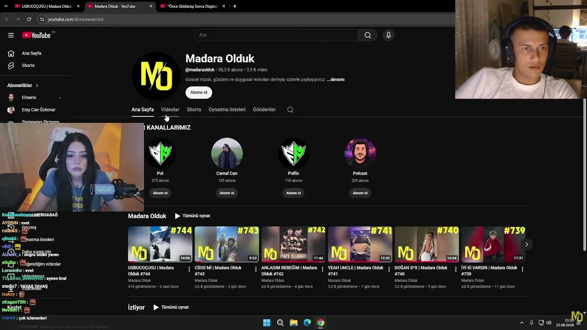This screenshot has width=587, height=330.
Task: Open Windows taskbar search
Action: [x=280, y=323]
